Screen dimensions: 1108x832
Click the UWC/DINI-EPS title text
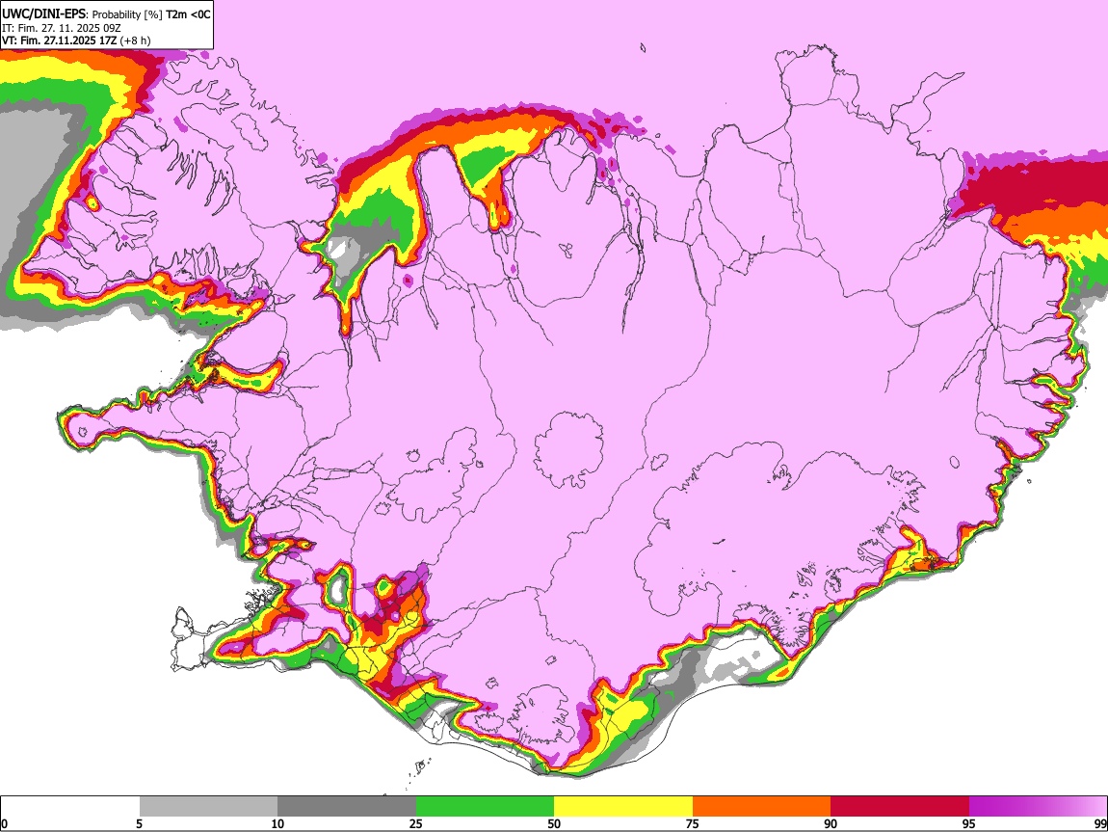(43, 13)
